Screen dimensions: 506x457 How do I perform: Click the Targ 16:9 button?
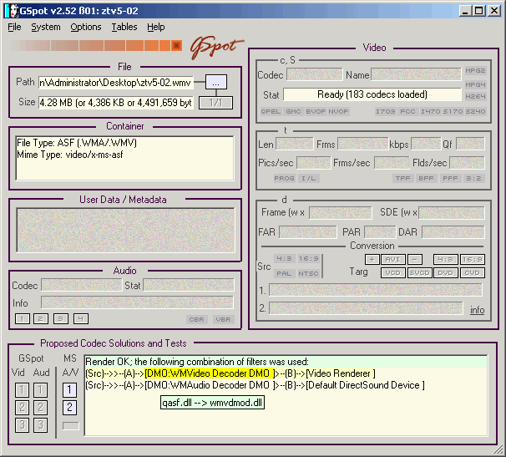click(x=472, y=259)
